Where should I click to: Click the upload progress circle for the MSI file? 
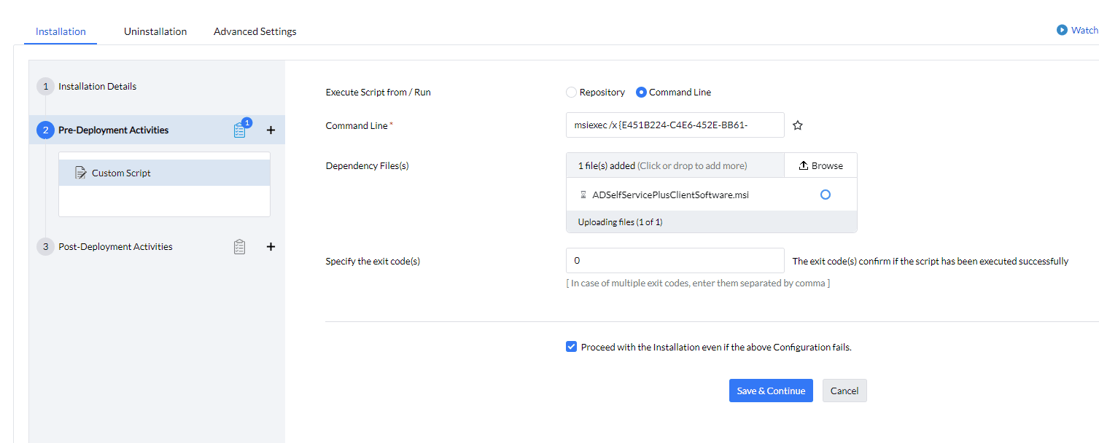point(825,195)
